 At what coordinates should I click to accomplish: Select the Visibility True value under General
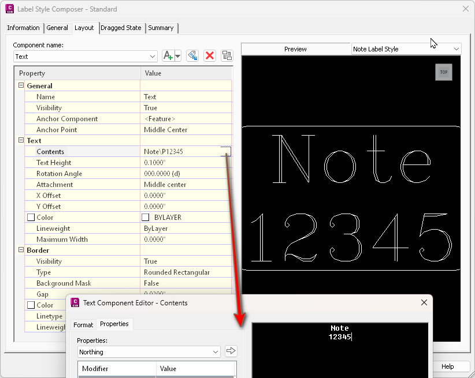click(x=186, y=108)
